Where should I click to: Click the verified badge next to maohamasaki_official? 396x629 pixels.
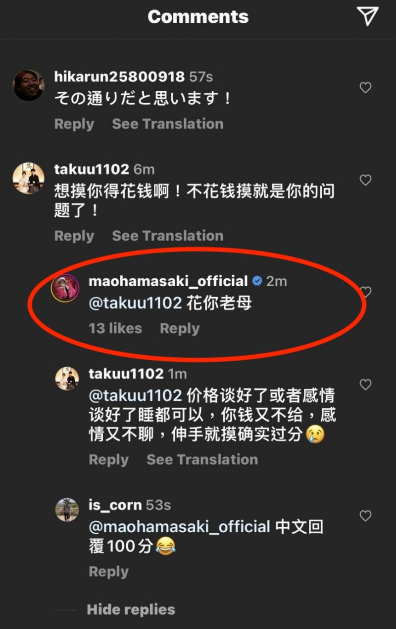click(x=256, y=281)
